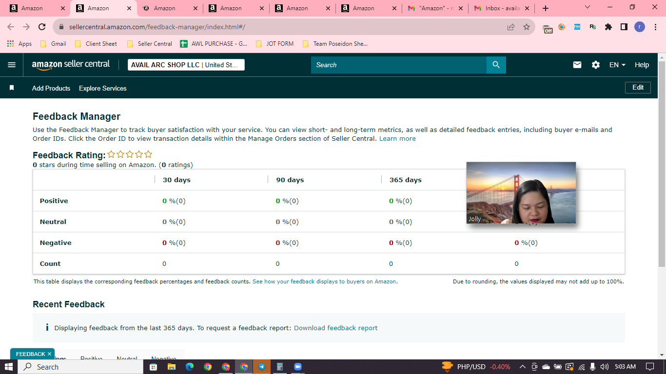
Task: Reload the current page
Action: 42,27
